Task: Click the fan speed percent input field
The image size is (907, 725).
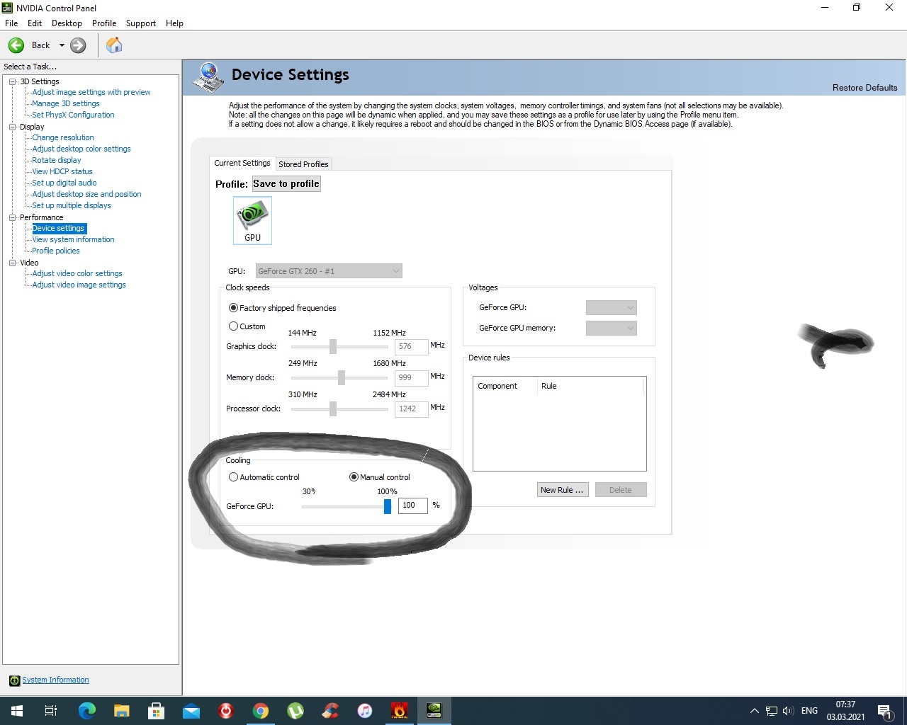Action: click(x=413, y=506)
